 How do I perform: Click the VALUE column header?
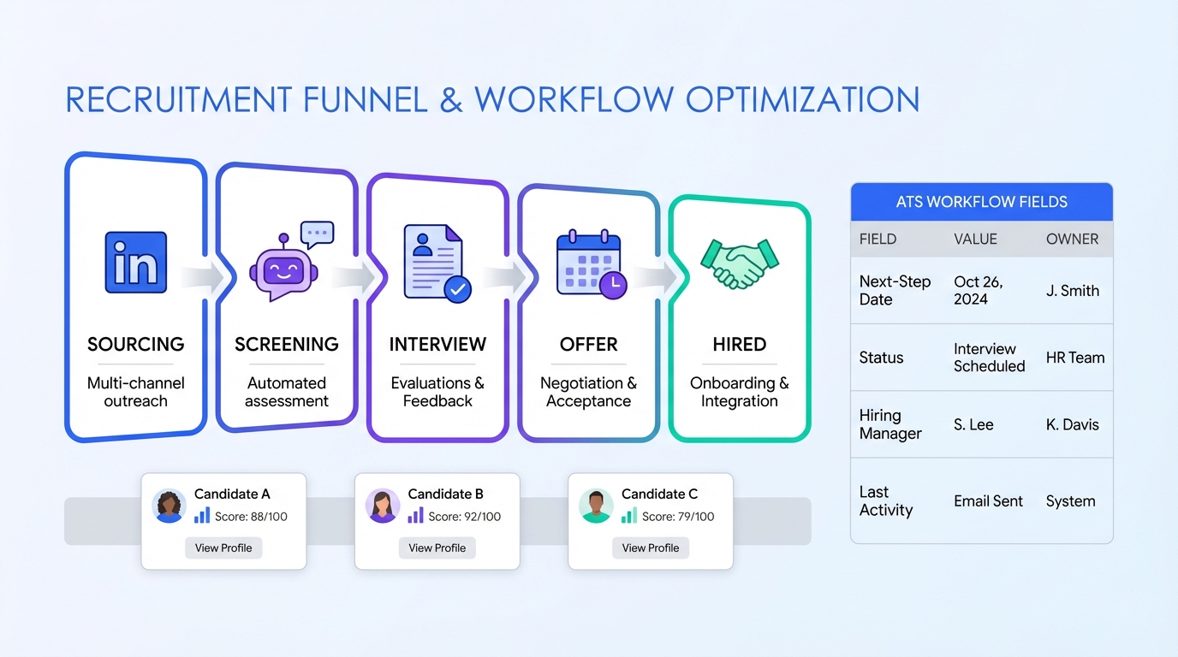pos(976,240)
